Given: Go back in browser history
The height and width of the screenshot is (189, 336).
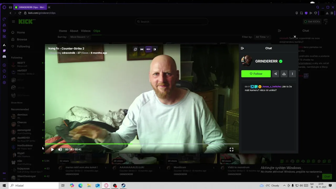Looking at the screenshot, I should pos(10,13).
